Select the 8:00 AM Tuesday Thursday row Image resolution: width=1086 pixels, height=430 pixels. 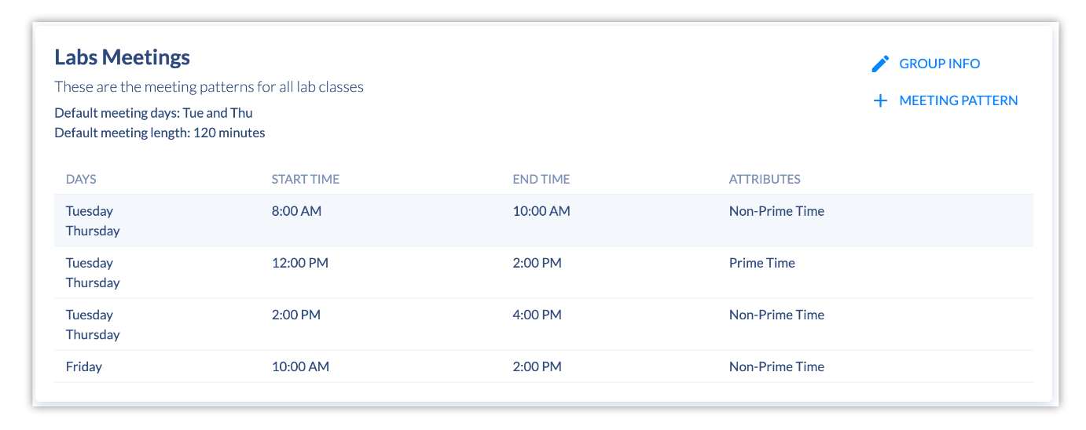click(544, 220)
